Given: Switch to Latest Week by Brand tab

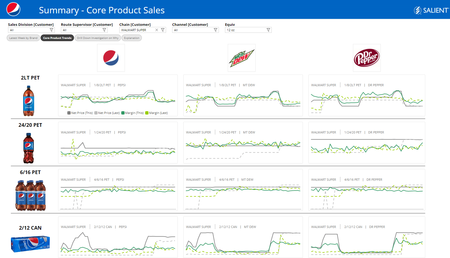Looking at the screenshot, I should pos(23,38).
